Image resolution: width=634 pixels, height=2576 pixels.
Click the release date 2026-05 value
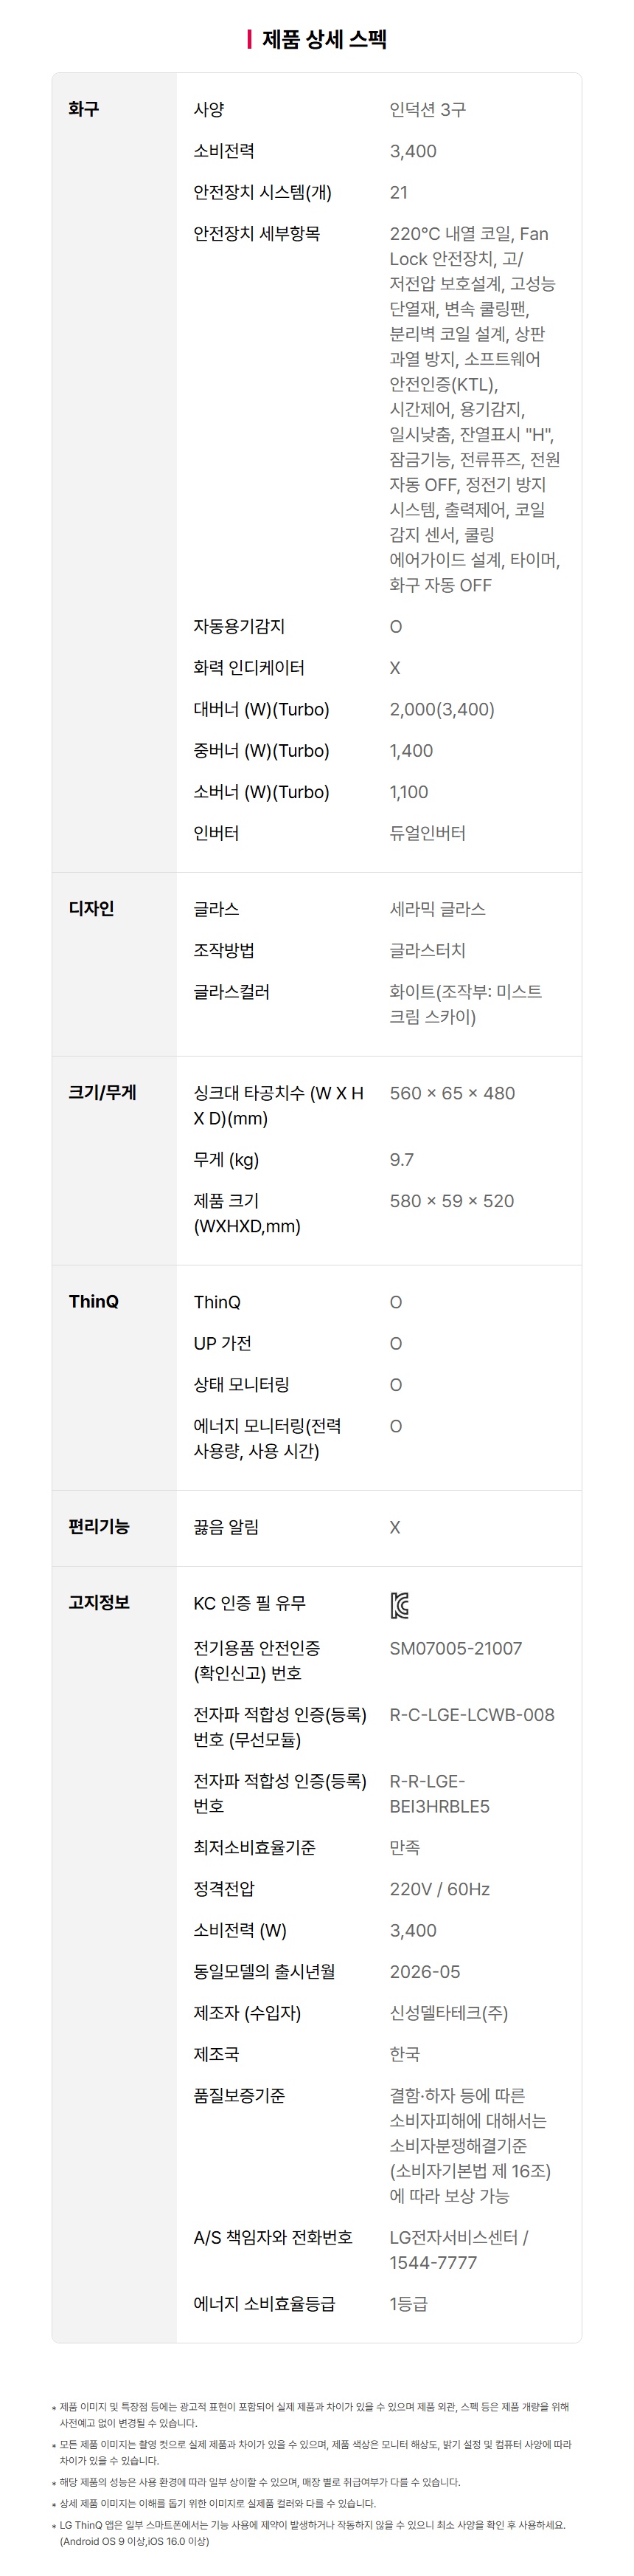point(425,1971)
